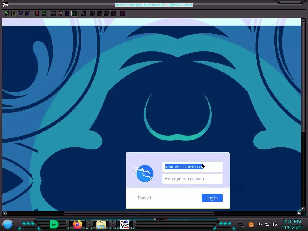Open the Transfer files toolbar icon
This screenshot has height=231, width=308.
click(83, 14)
